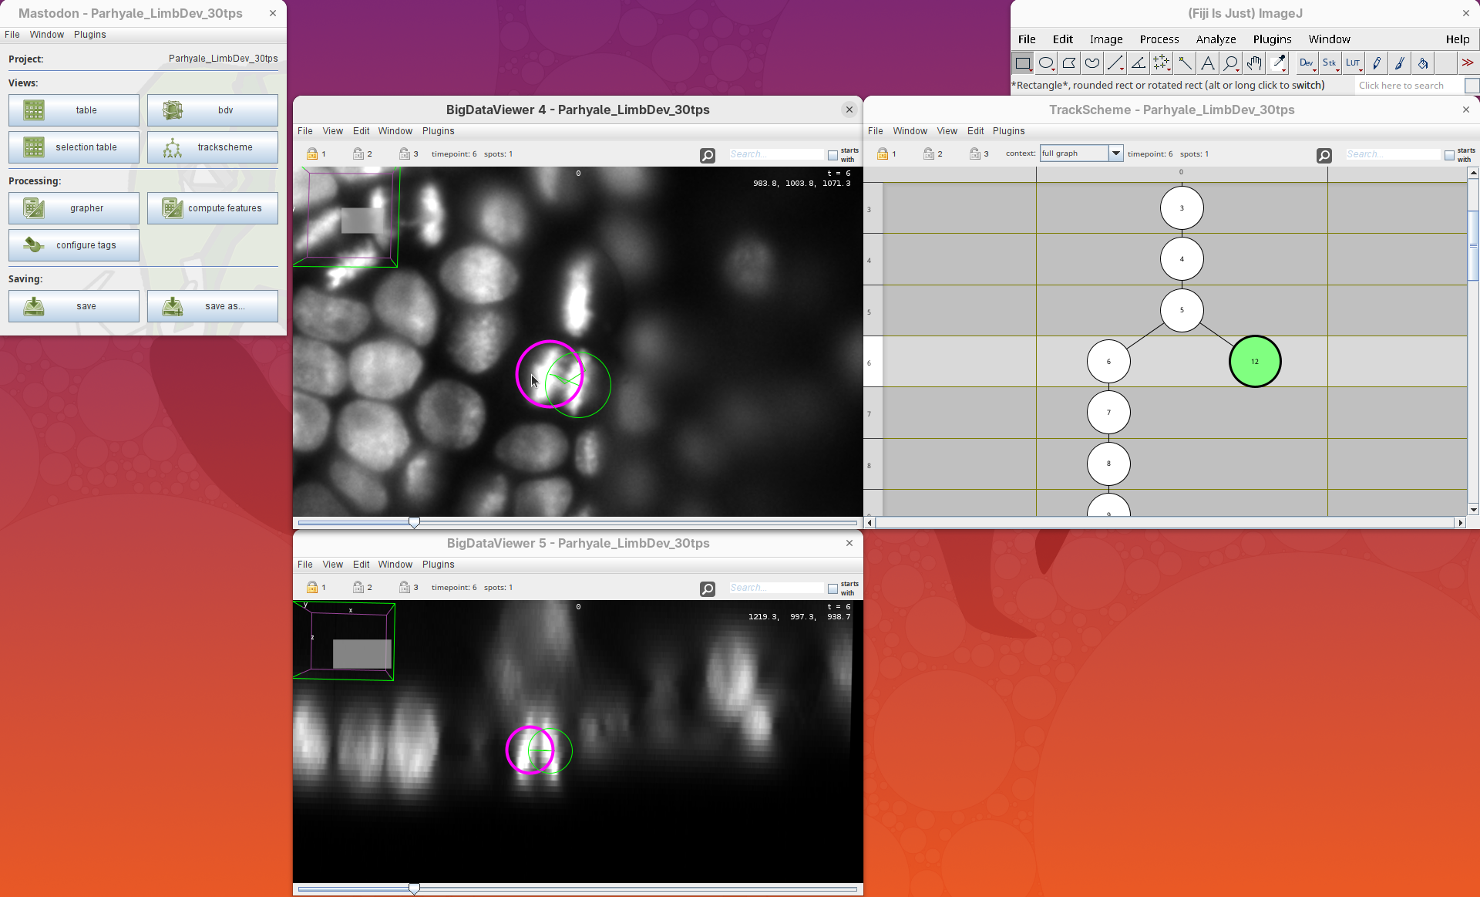Expand the context 'full graph' dropdown

pyautogui.click(x=1115, y=153)
